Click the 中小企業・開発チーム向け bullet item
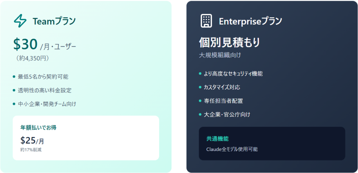This screenshot has width=358, height=173. pyautogui.click(x=47, y=104)
